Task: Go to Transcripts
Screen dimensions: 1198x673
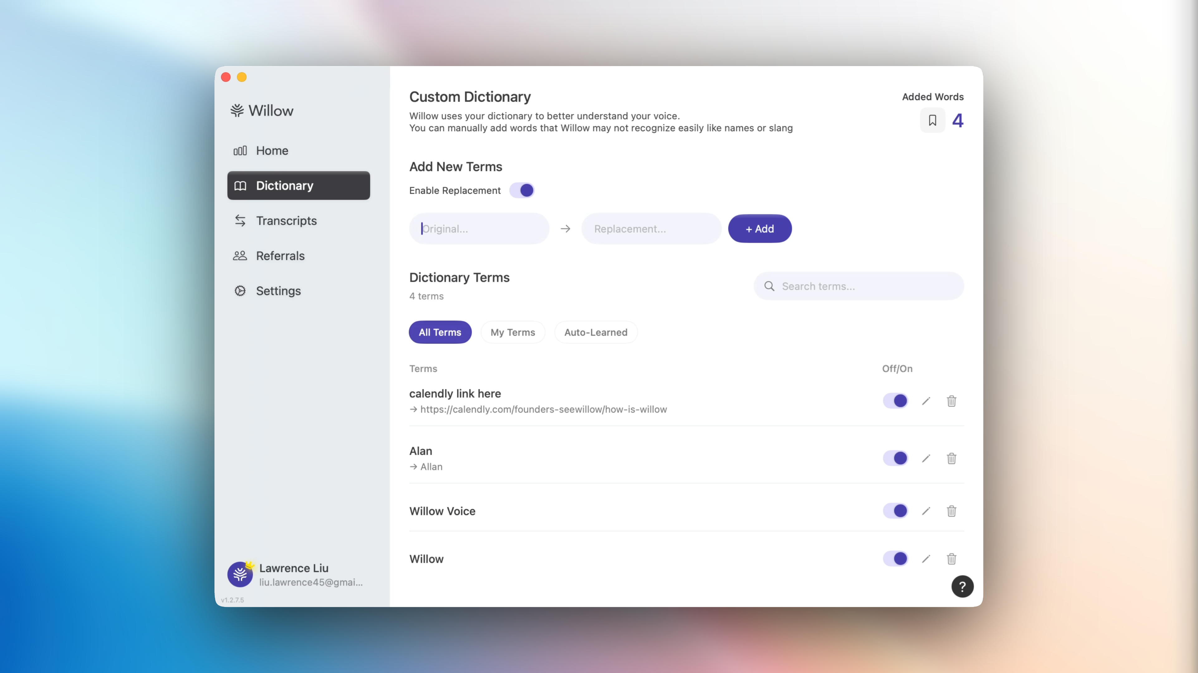Action: [299, 221]
